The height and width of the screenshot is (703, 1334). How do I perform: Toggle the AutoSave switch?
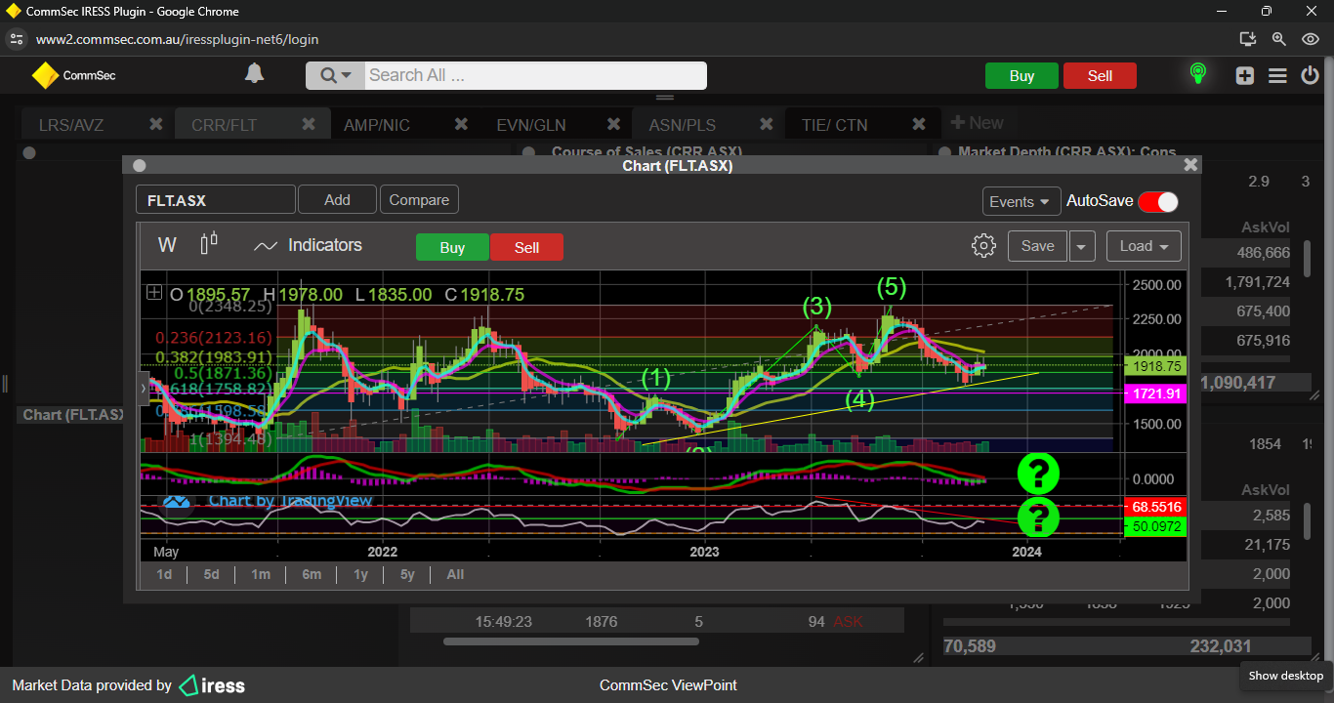point(1158,201)
